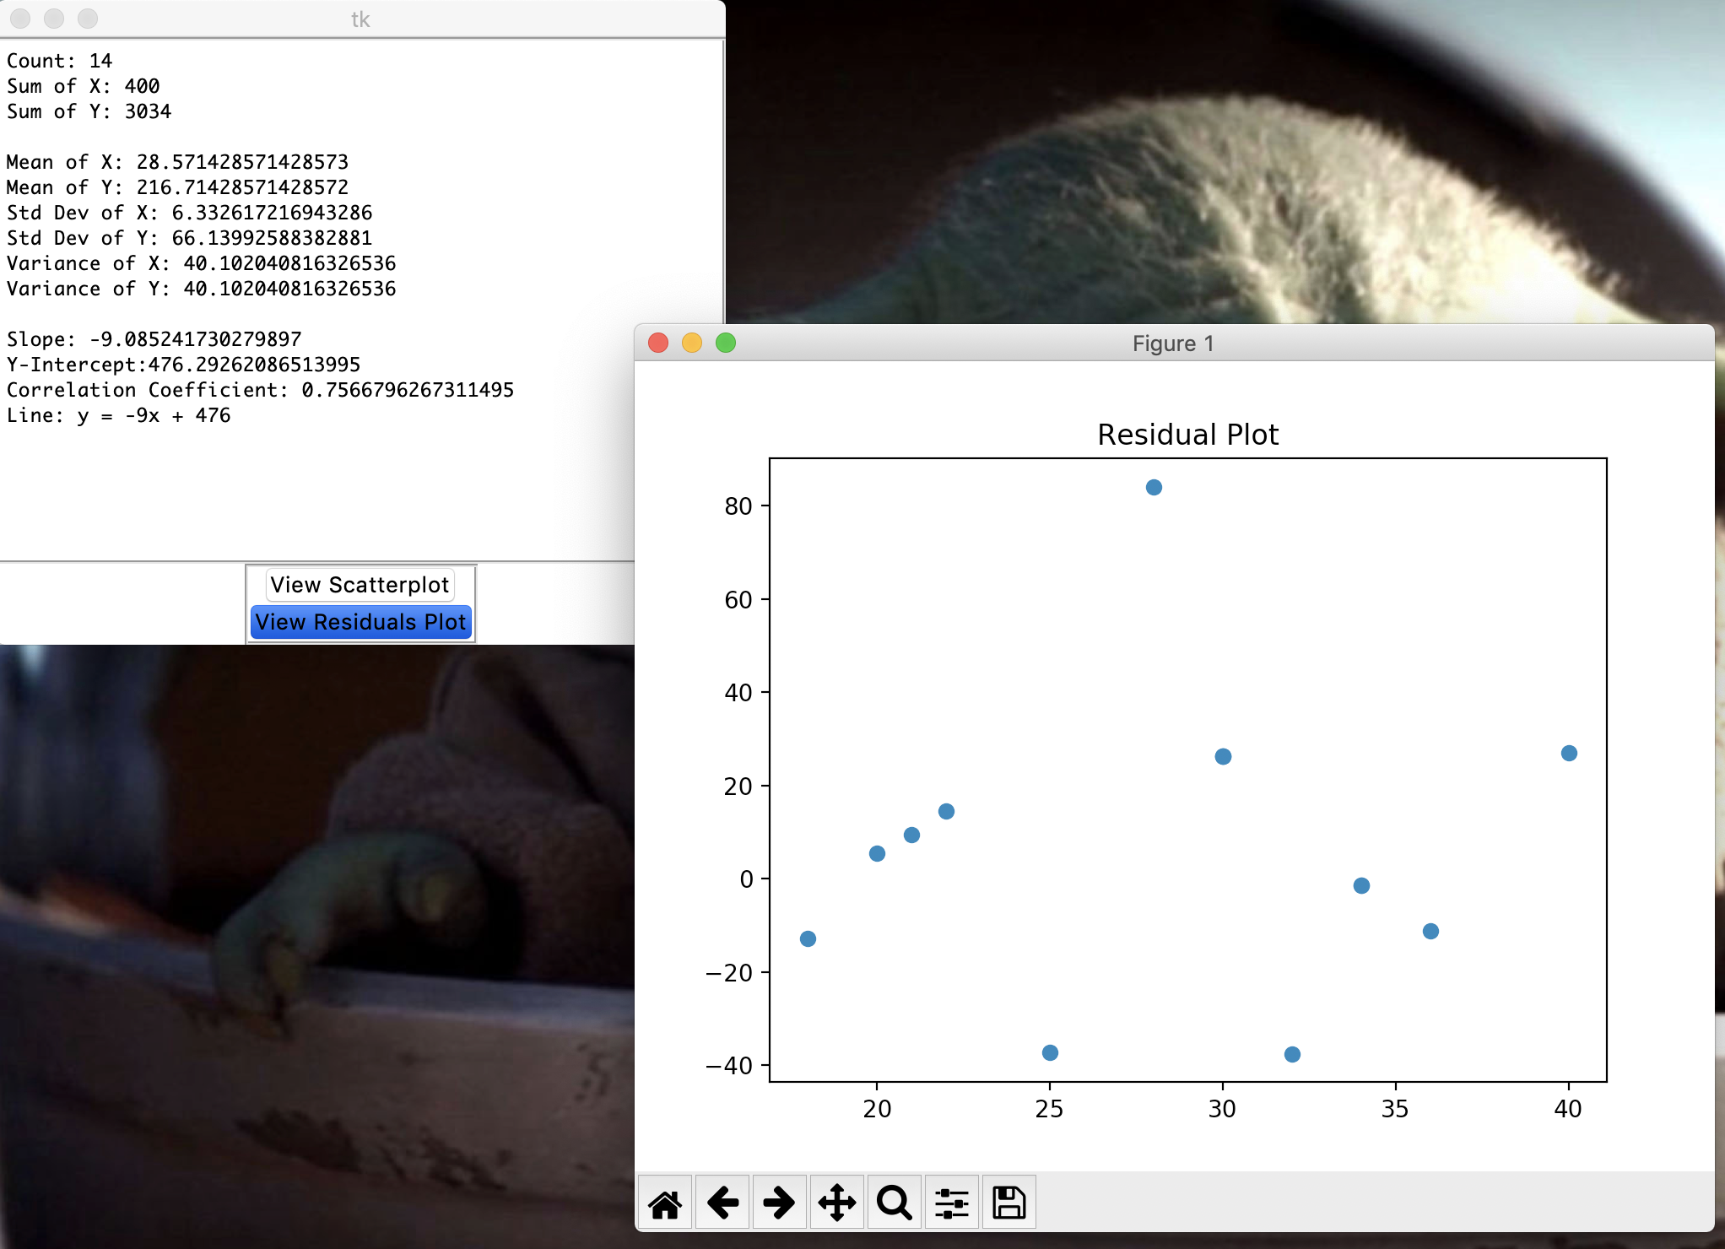This screenshot has height=1249, width=1725.
Task: Click the data point at x equals 40
Action: (x=1569, y=754)
